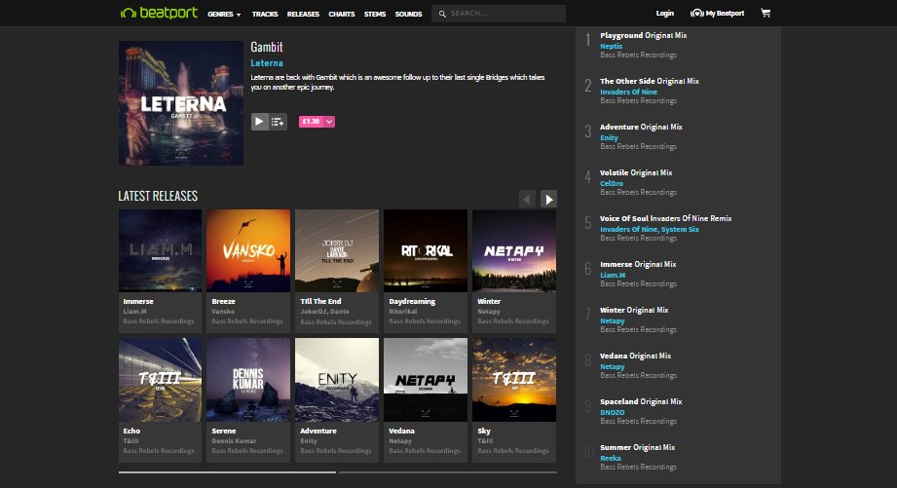Open the T&III Sky cover
Image resolution: width=897 pixels, height=488 pixels.
click(514, 380)
